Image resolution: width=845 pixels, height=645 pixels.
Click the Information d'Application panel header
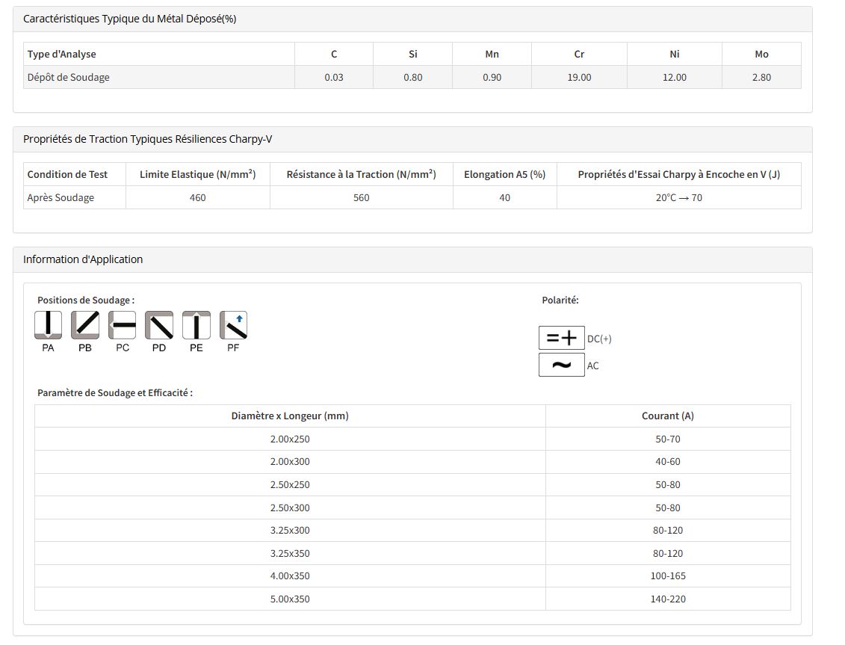83,259
